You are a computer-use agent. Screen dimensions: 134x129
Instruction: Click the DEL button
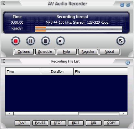pos(94,123)
